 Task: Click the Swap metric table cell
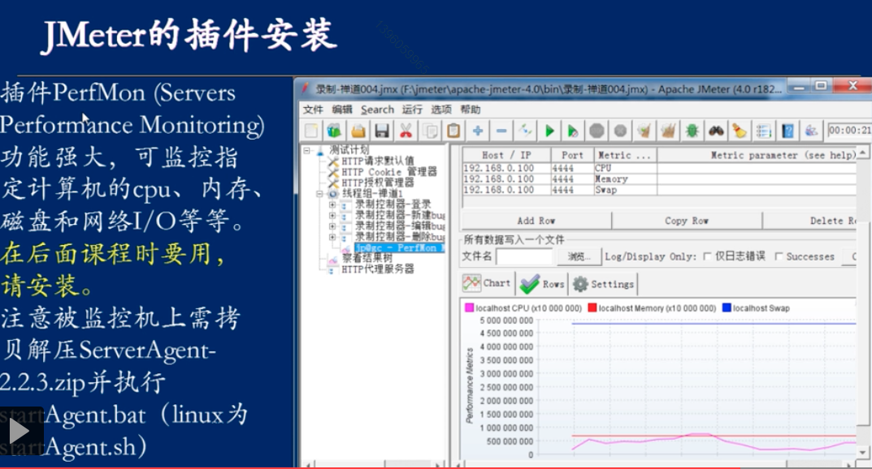[625, 190]
